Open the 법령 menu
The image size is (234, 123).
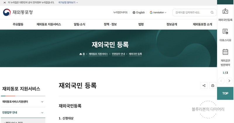click(141, 24)
